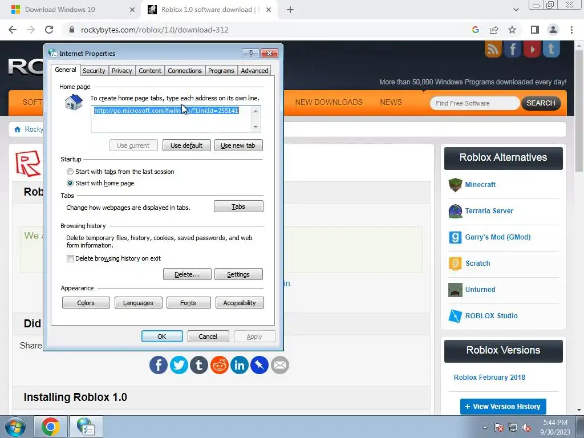The width and height of the screenshot is (584, 438).
Task: Click the ROBLOX Studio icon
Action: tap(455, 316)
